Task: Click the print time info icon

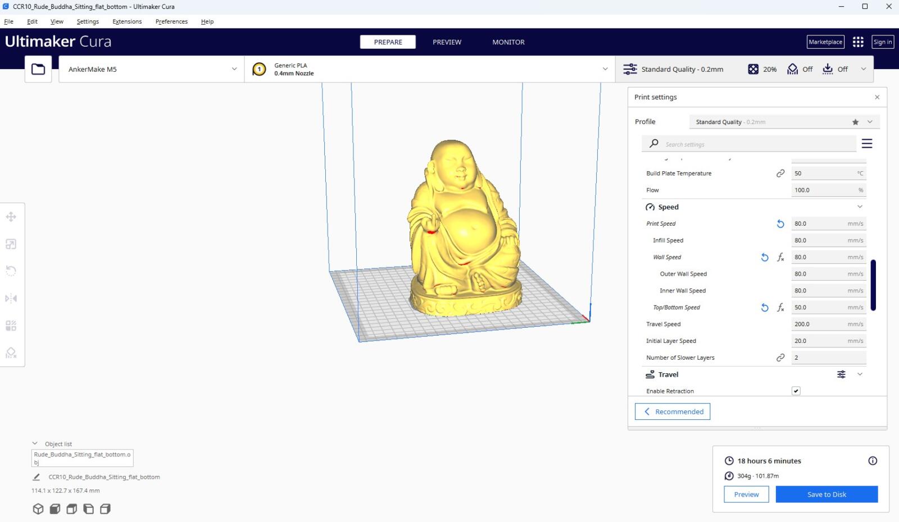Action: [873, 461]
